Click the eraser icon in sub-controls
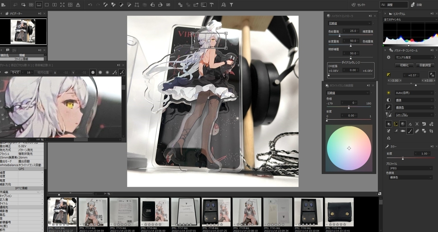The height and width of the screenshot is (232, 438). pyautogui.click(x=417, y=131)
